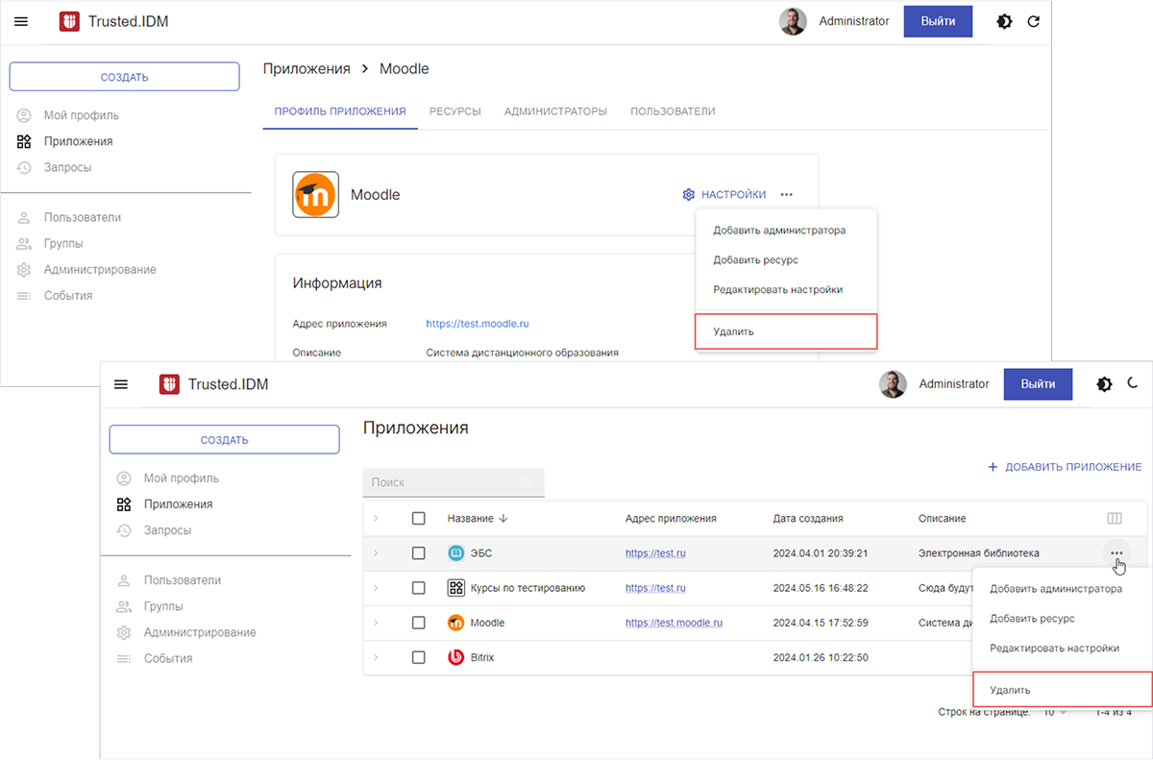Open https://test.moodle.ru link in table
Image resolution: width=1153 pixels, height=760 pixels.
(x=674, y=623)
